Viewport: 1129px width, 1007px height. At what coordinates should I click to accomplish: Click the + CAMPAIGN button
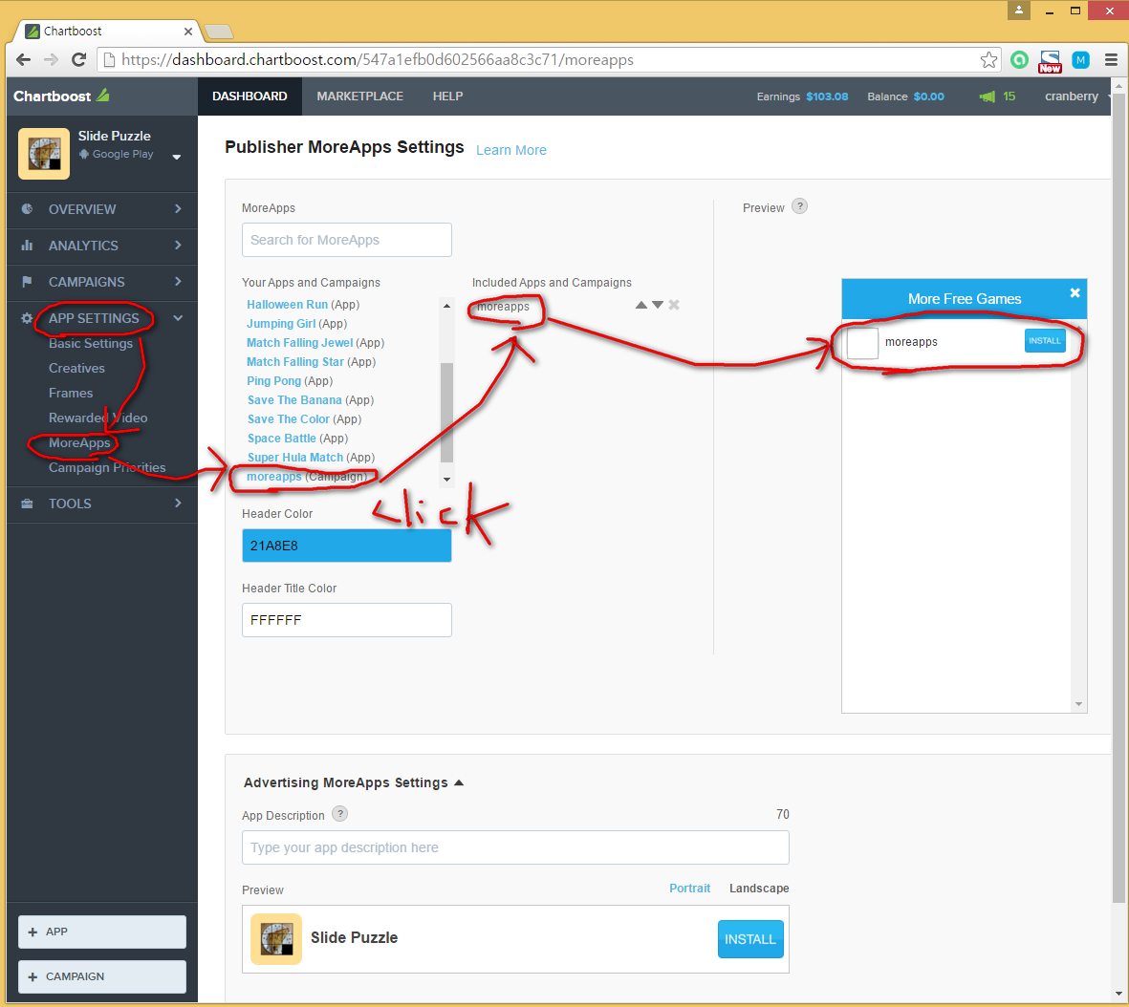coord(102,976)
